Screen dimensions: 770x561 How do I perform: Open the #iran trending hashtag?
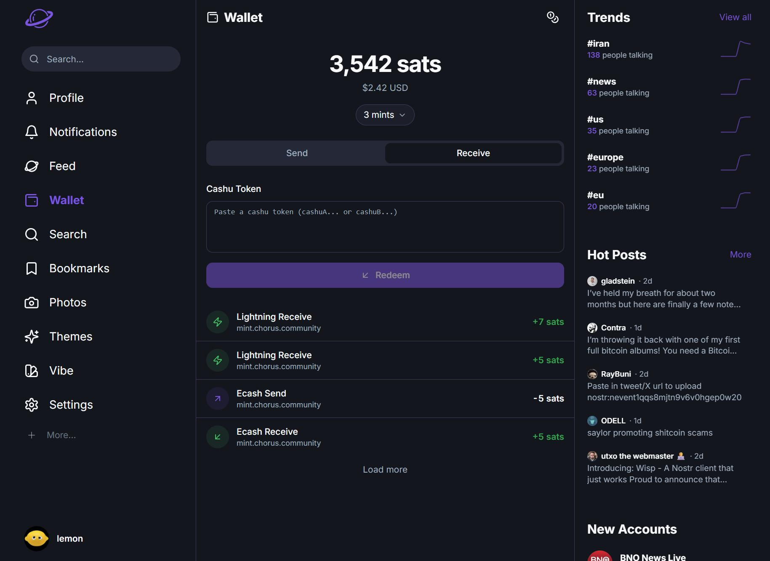[x=598, y=44]
